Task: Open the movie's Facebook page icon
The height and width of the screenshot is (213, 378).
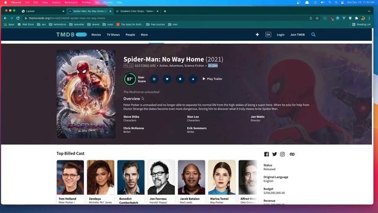Action: click(266, 154)
